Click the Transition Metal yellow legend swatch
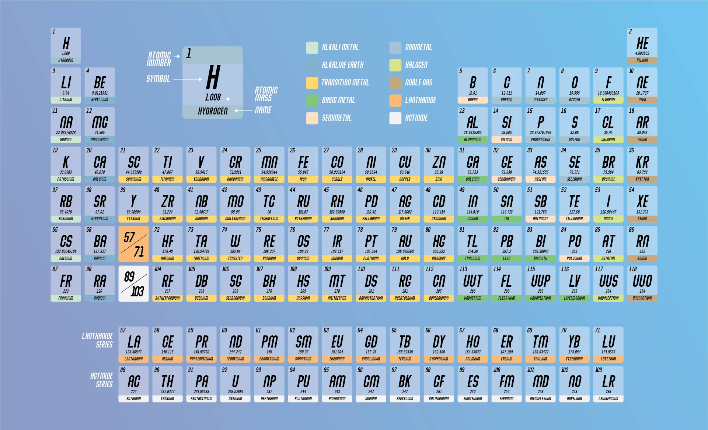Viewport: 708px width, 430px height. coord(312,83)
